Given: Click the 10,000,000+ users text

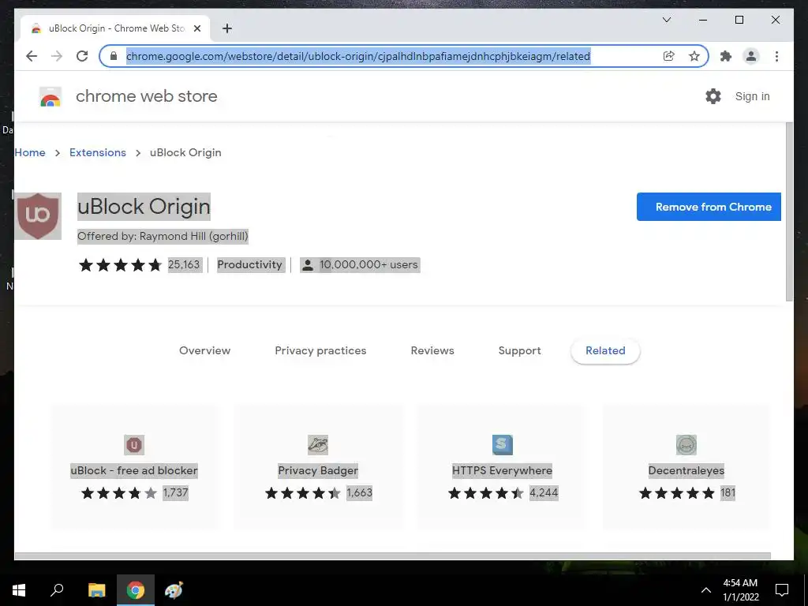Looking at the screenshot, I should point(368,265).
